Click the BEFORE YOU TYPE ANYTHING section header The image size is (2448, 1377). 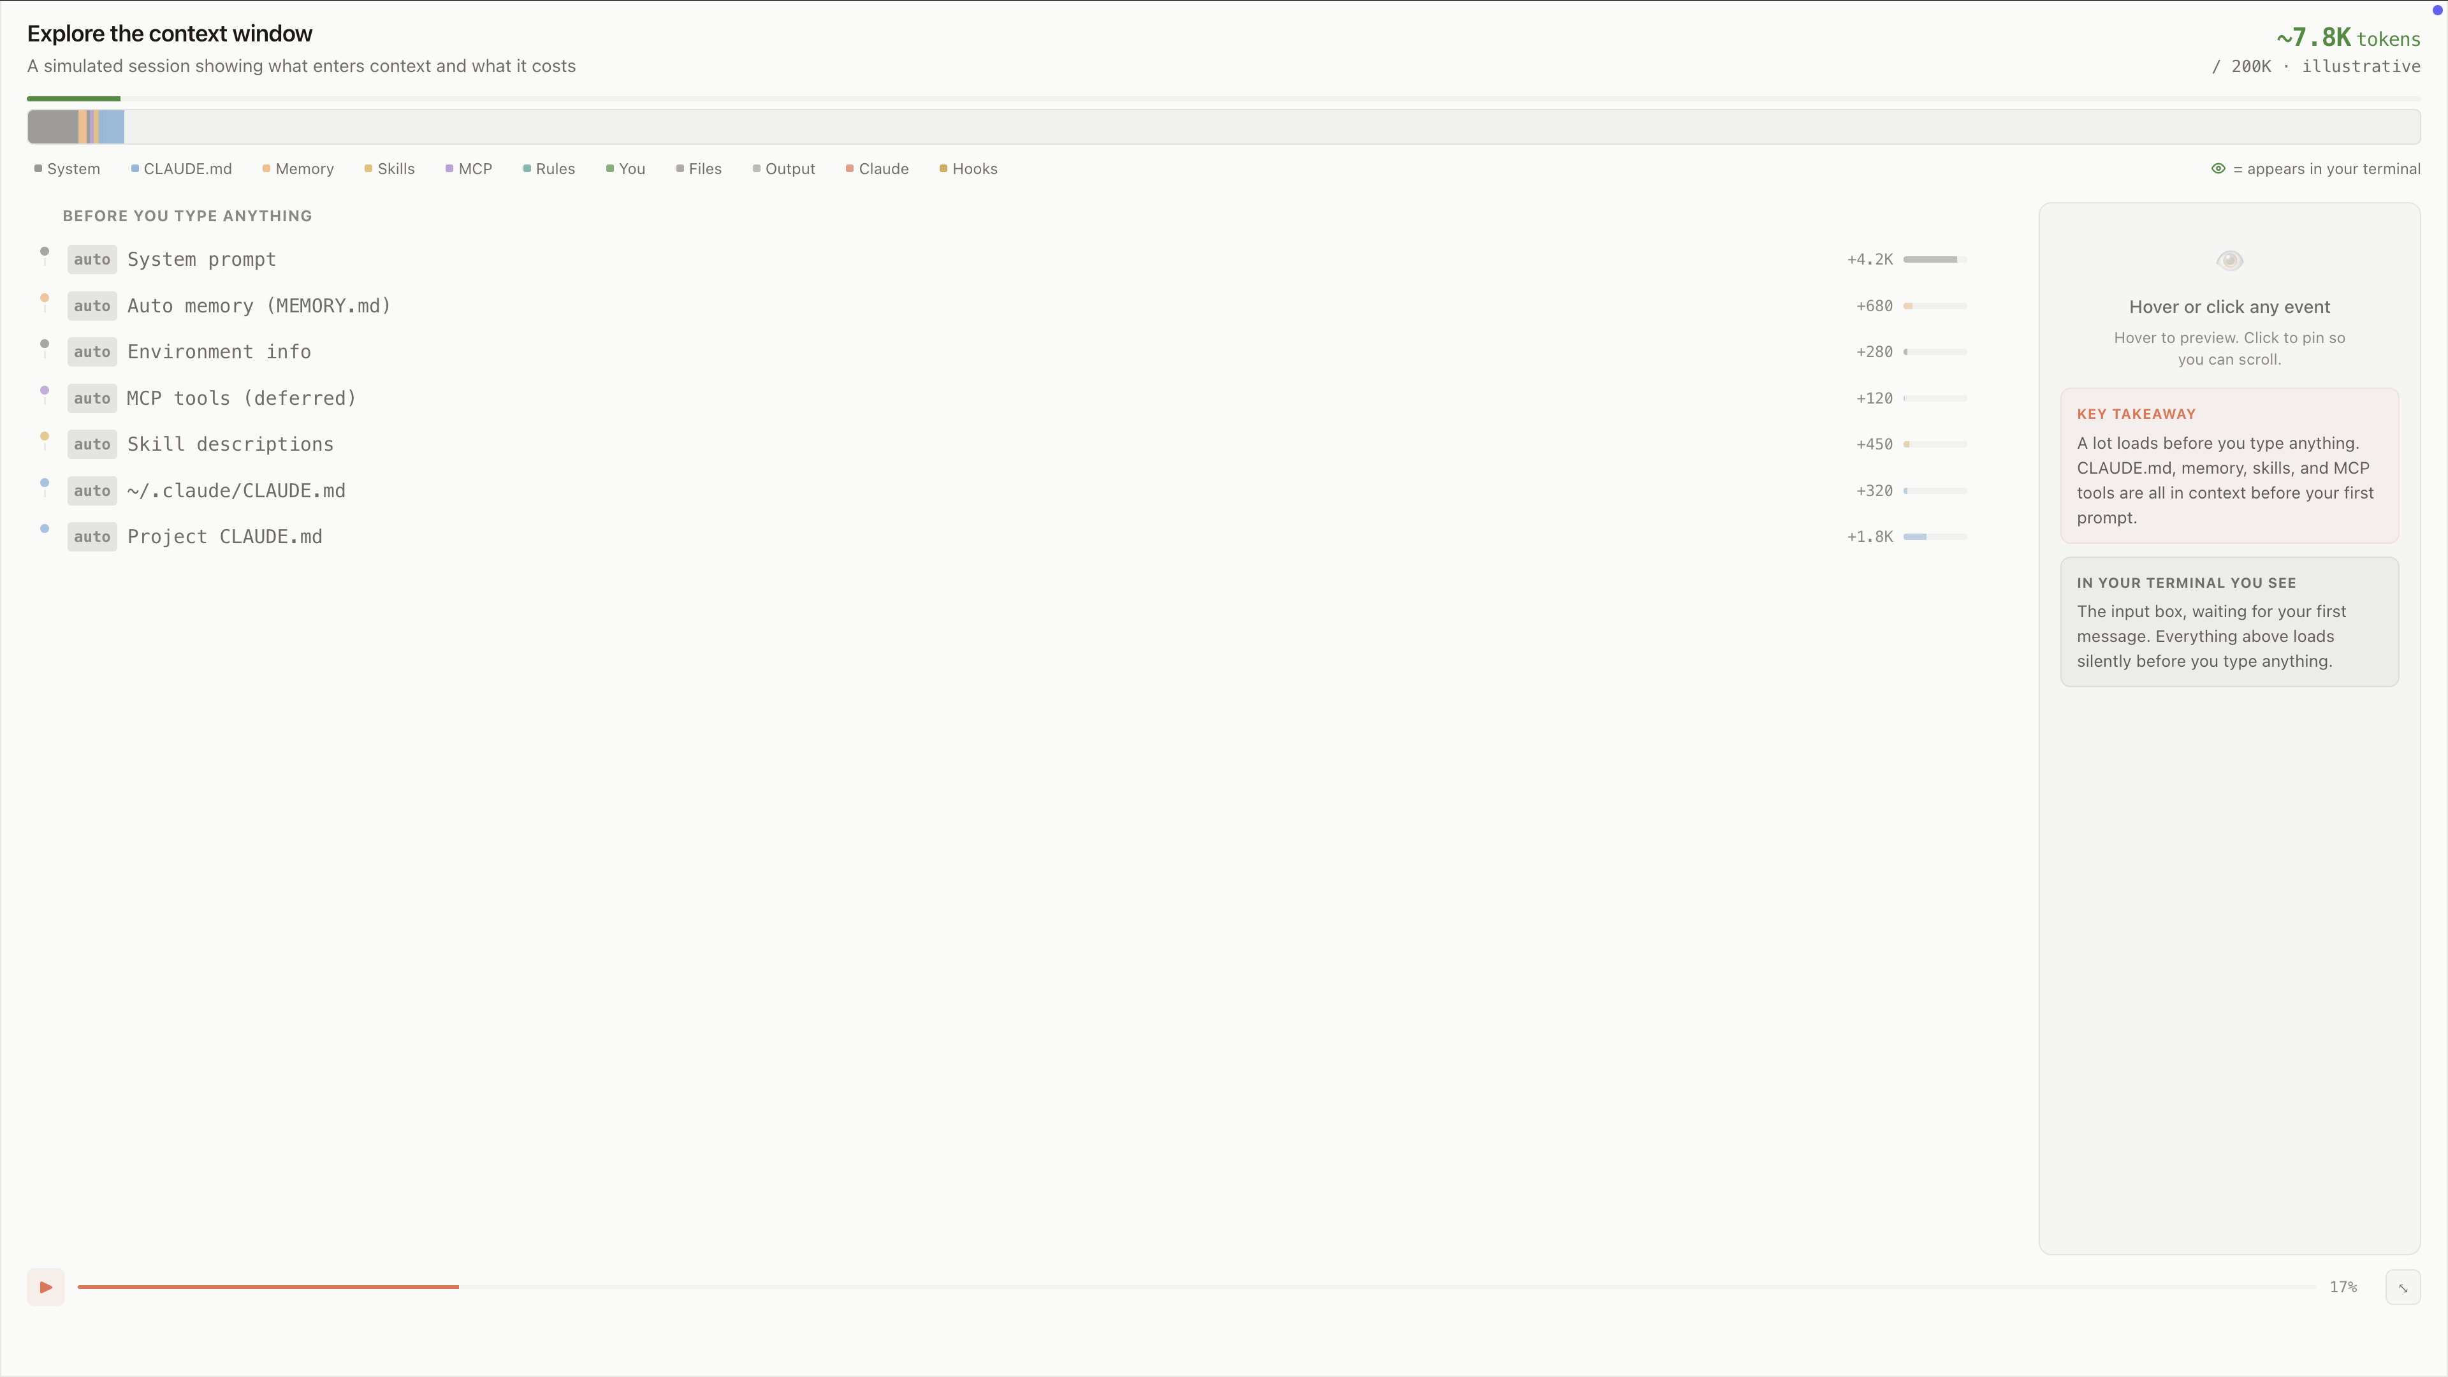187,215
